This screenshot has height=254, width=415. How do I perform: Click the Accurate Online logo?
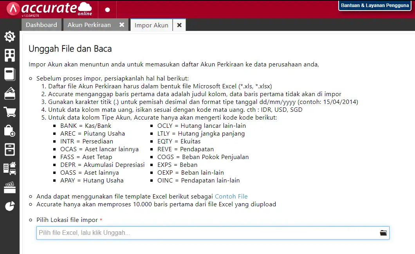(x=49, y=9)
